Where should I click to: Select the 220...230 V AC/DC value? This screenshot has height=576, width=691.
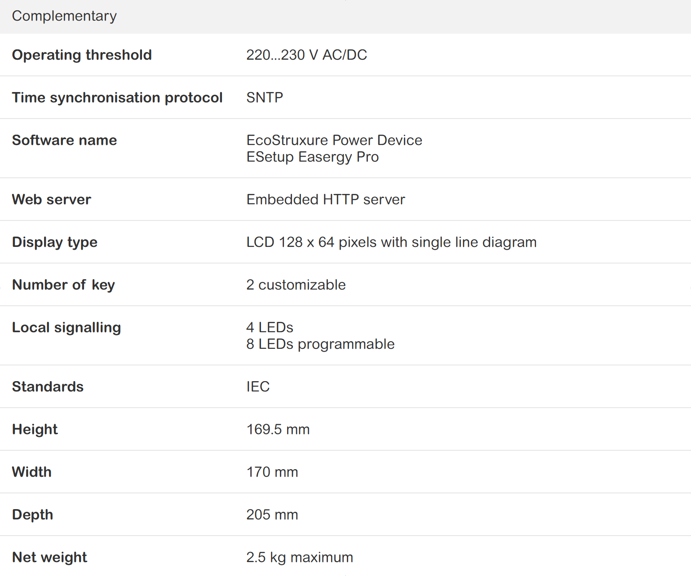306,55
